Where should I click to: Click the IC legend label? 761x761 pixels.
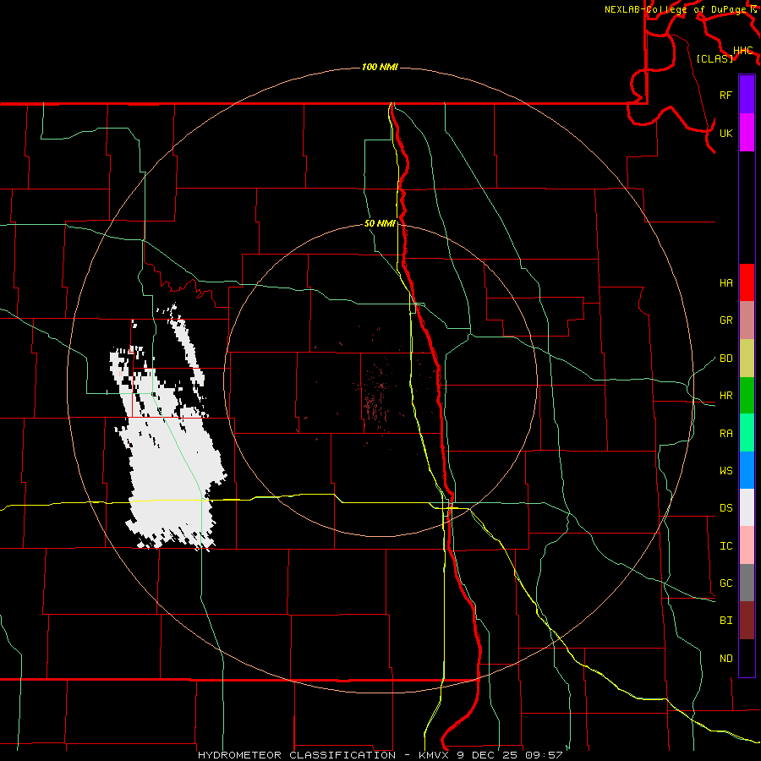point(725,545)
